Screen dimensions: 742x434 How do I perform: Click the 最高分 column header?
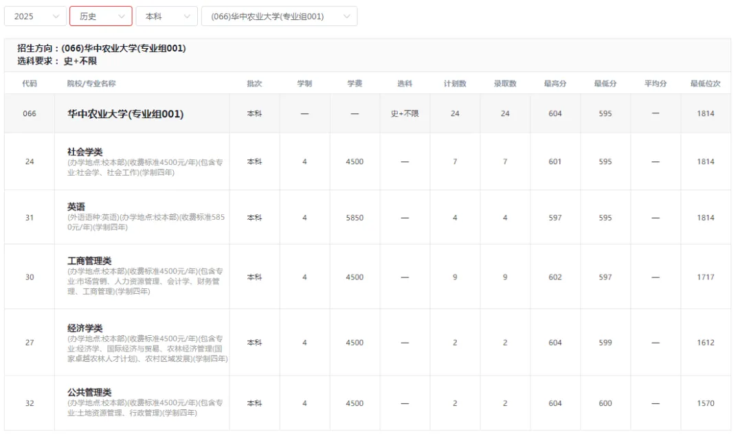coord(556,83)
